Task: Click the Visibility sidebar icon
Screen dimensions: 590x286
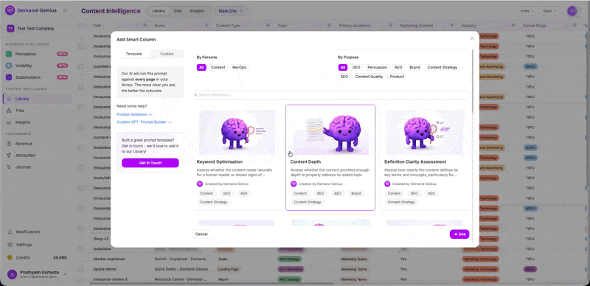Action: coord(9,66)
